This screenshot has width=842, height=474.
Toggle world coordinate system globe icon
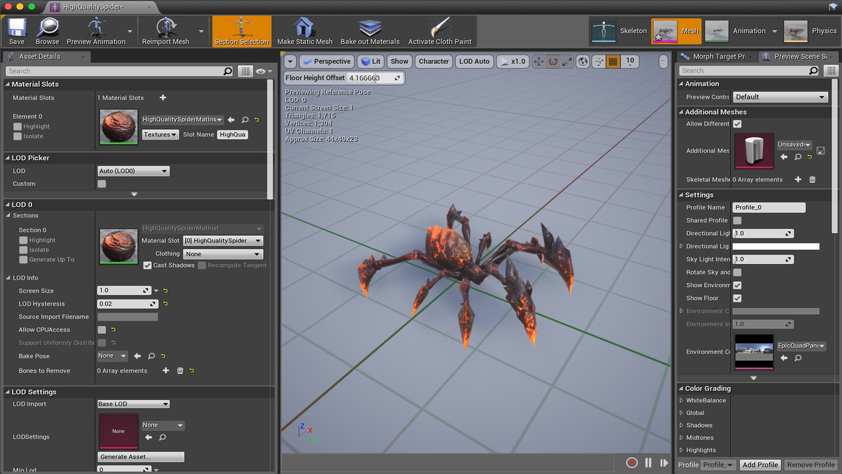tap(583, 61)
